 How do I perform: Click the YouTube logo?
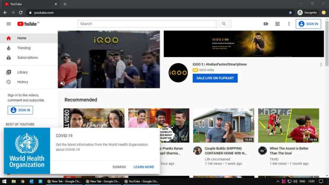coord(27,24)
